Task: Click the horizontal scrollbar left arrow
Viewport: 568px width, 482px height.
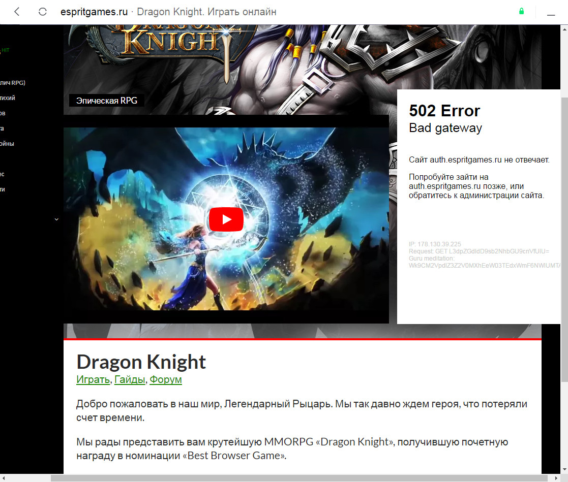Action: pos(4,478)
